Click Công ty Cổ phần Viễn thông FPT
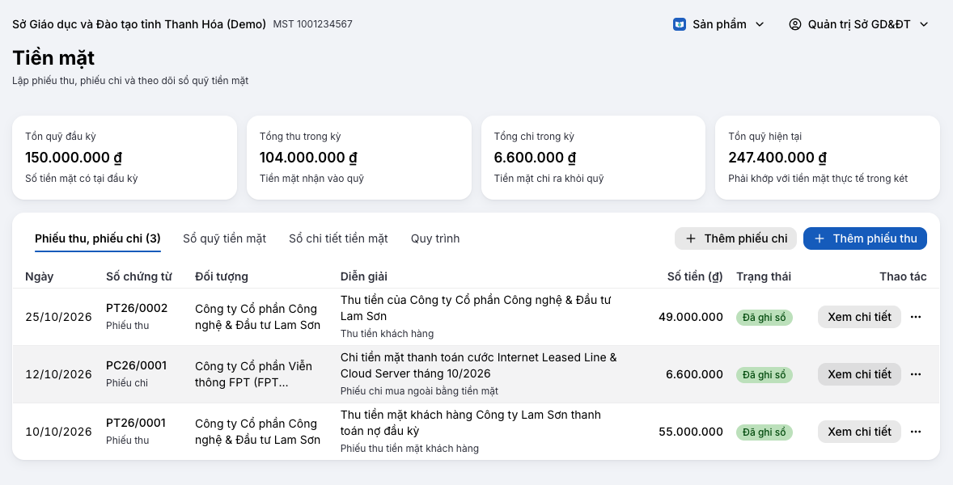953x485 pixels. (x=253, y=374)
